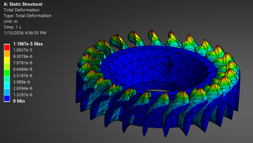Select the '0 Min' legend value
Viewport: 253px width, 143px height.
(19, 101)
